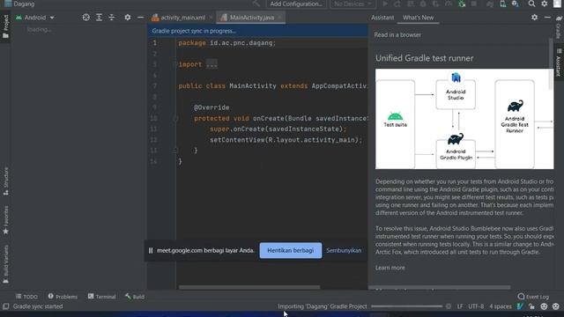Click "Gradle sync started" status text
Screen dimensions: 564x317
[38, 306]
